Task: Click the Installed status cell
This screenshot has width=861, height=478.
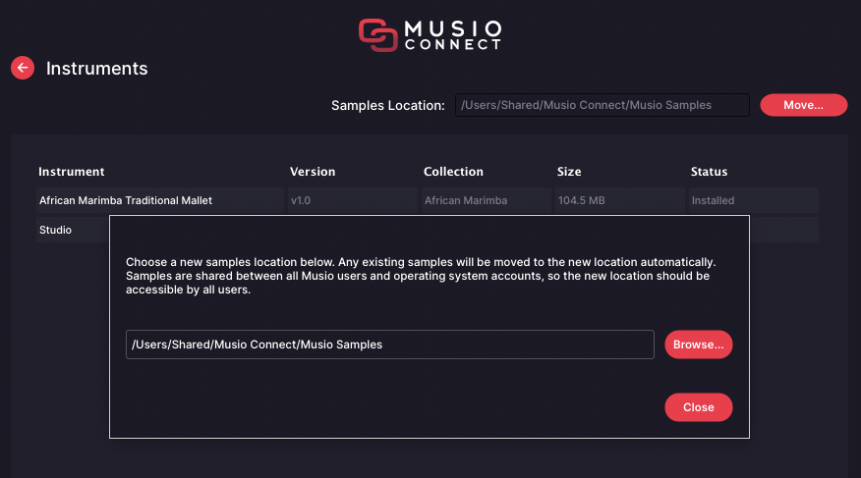Action: tap(753, 200)
